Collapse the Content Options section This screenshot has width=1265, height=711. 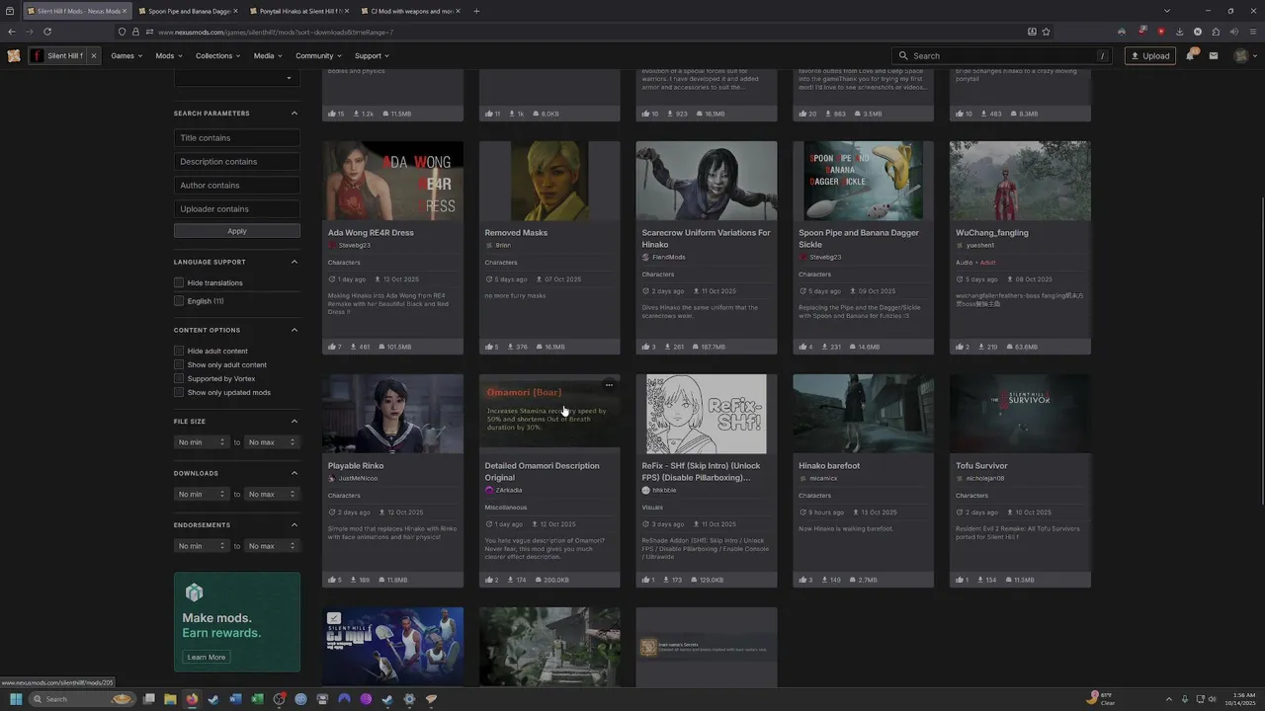tap(294, 330)
